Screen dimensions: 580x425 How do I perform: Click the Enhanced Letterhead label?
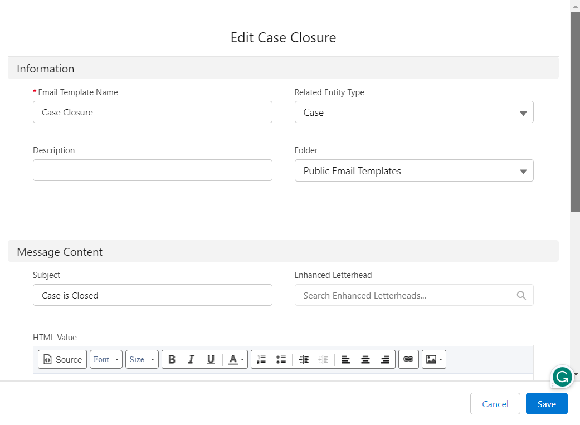333,275
